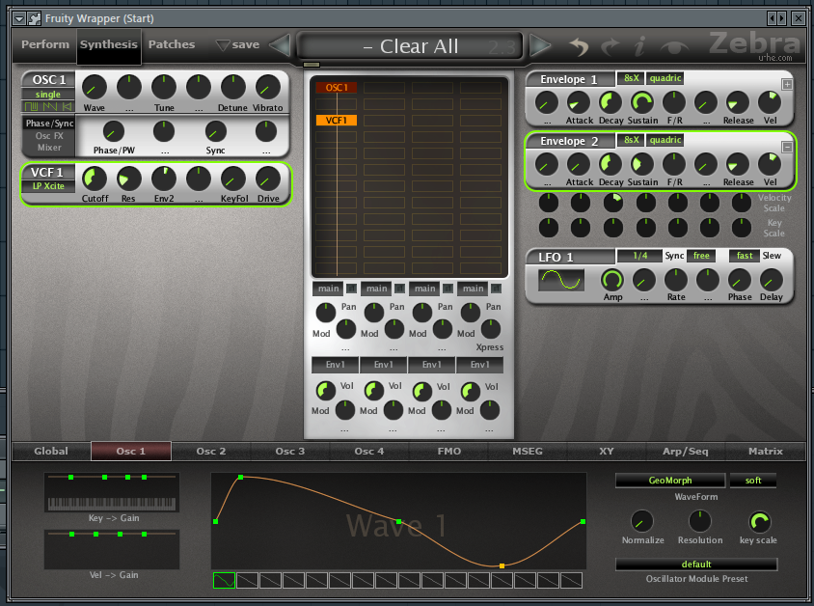The height and width of the screenshot is (606, 814).
Task: Toggle the mute box beside first main output
Action: tap(351, 289)
